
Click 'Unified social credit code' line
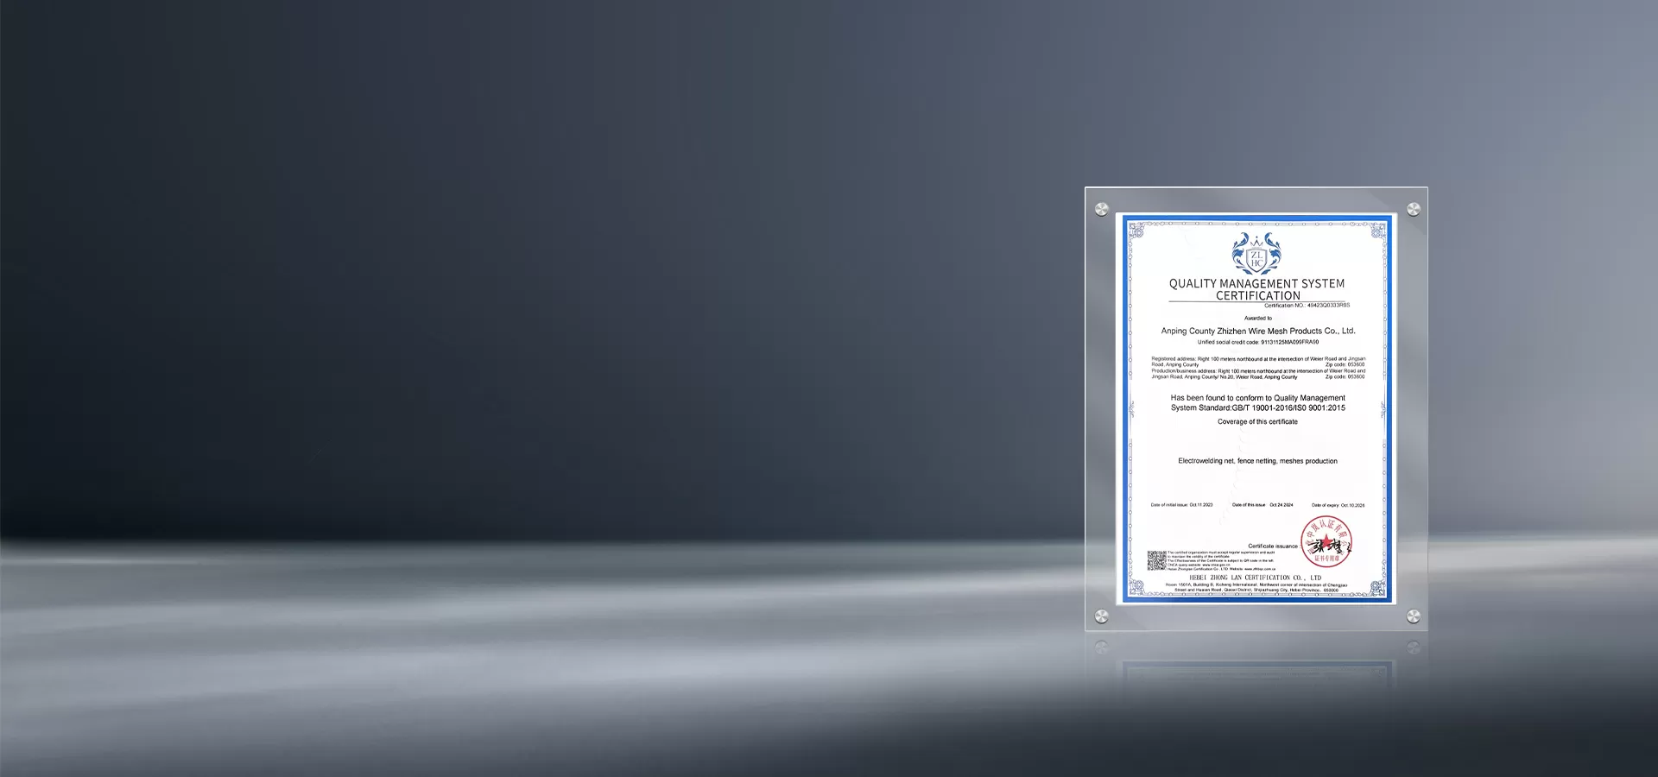click(x=1258, y=343)
